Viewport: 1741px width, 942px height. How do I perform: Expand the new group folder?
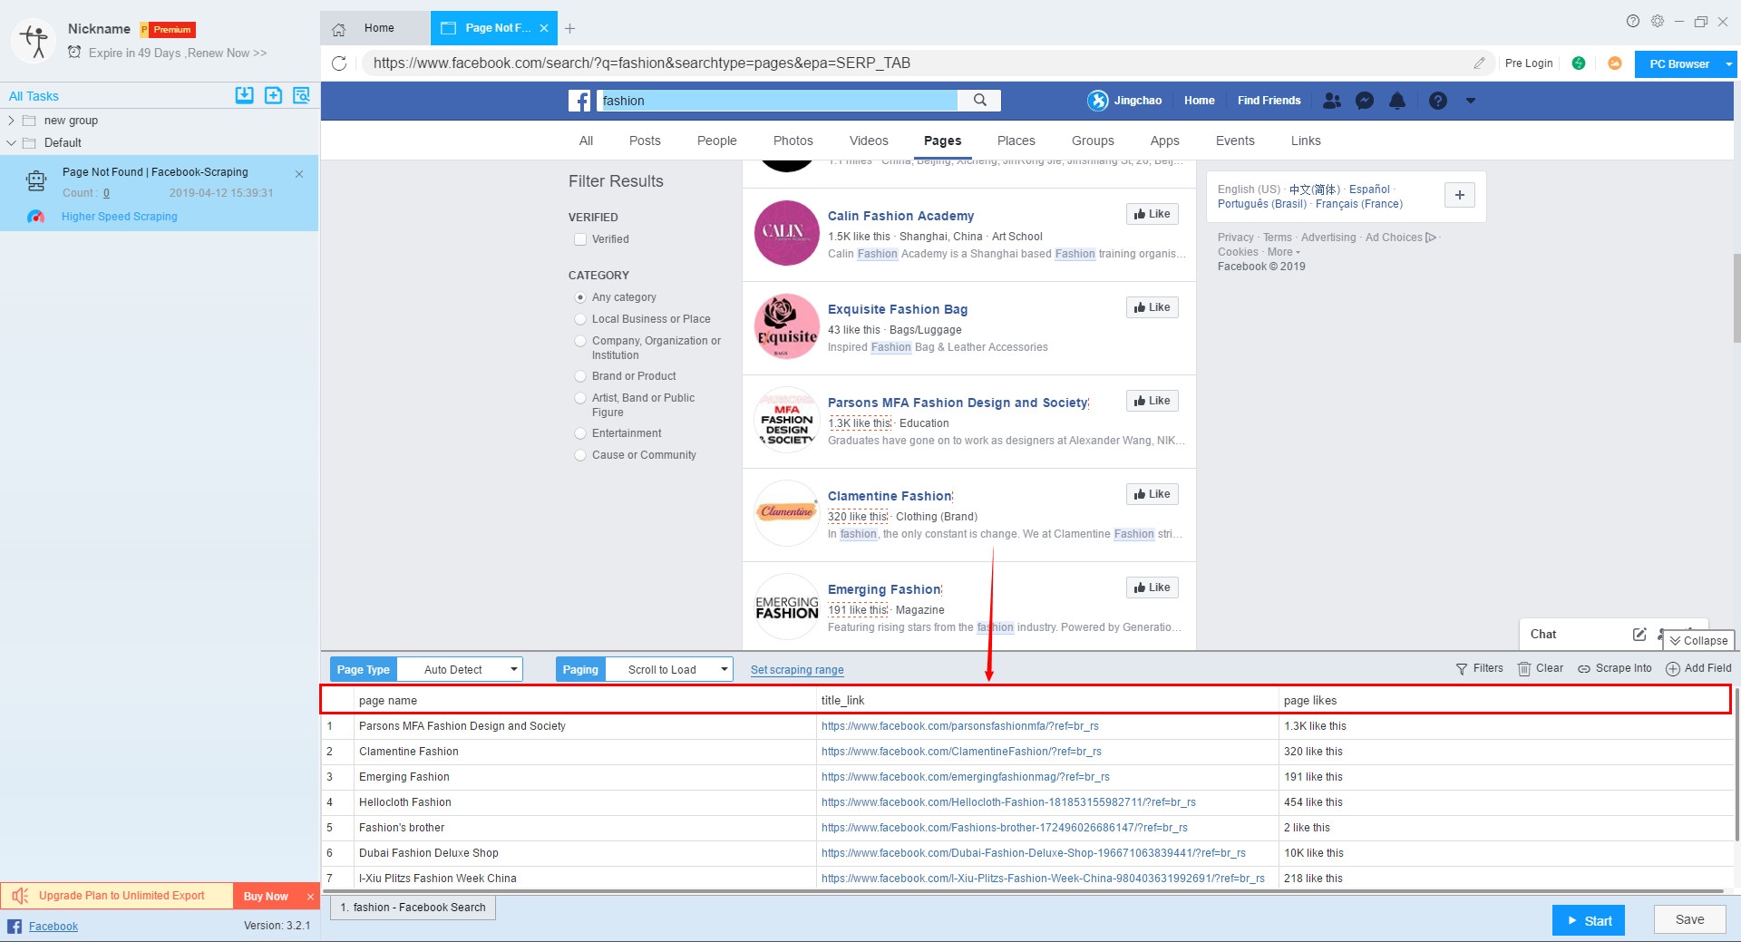11,121
